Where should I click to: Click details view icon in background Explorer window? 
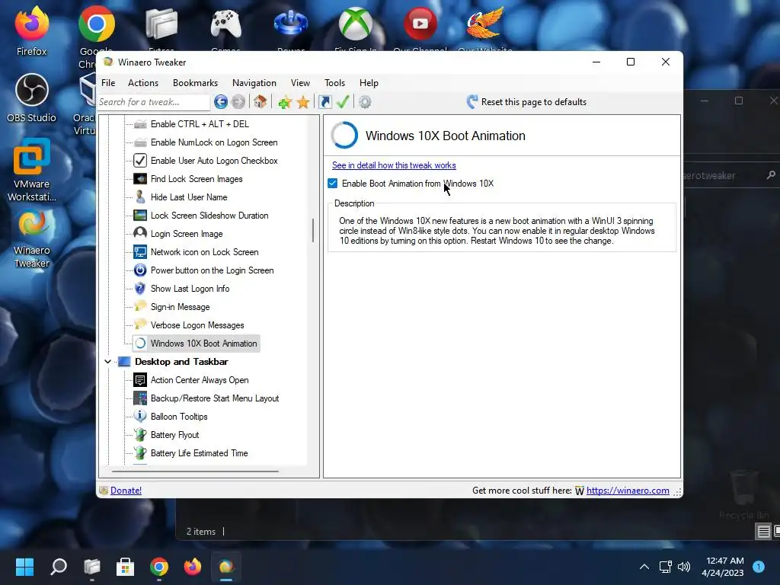763,531
